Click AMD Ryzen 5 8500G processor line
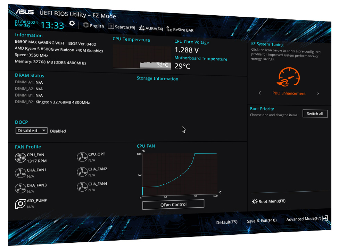 59,50
